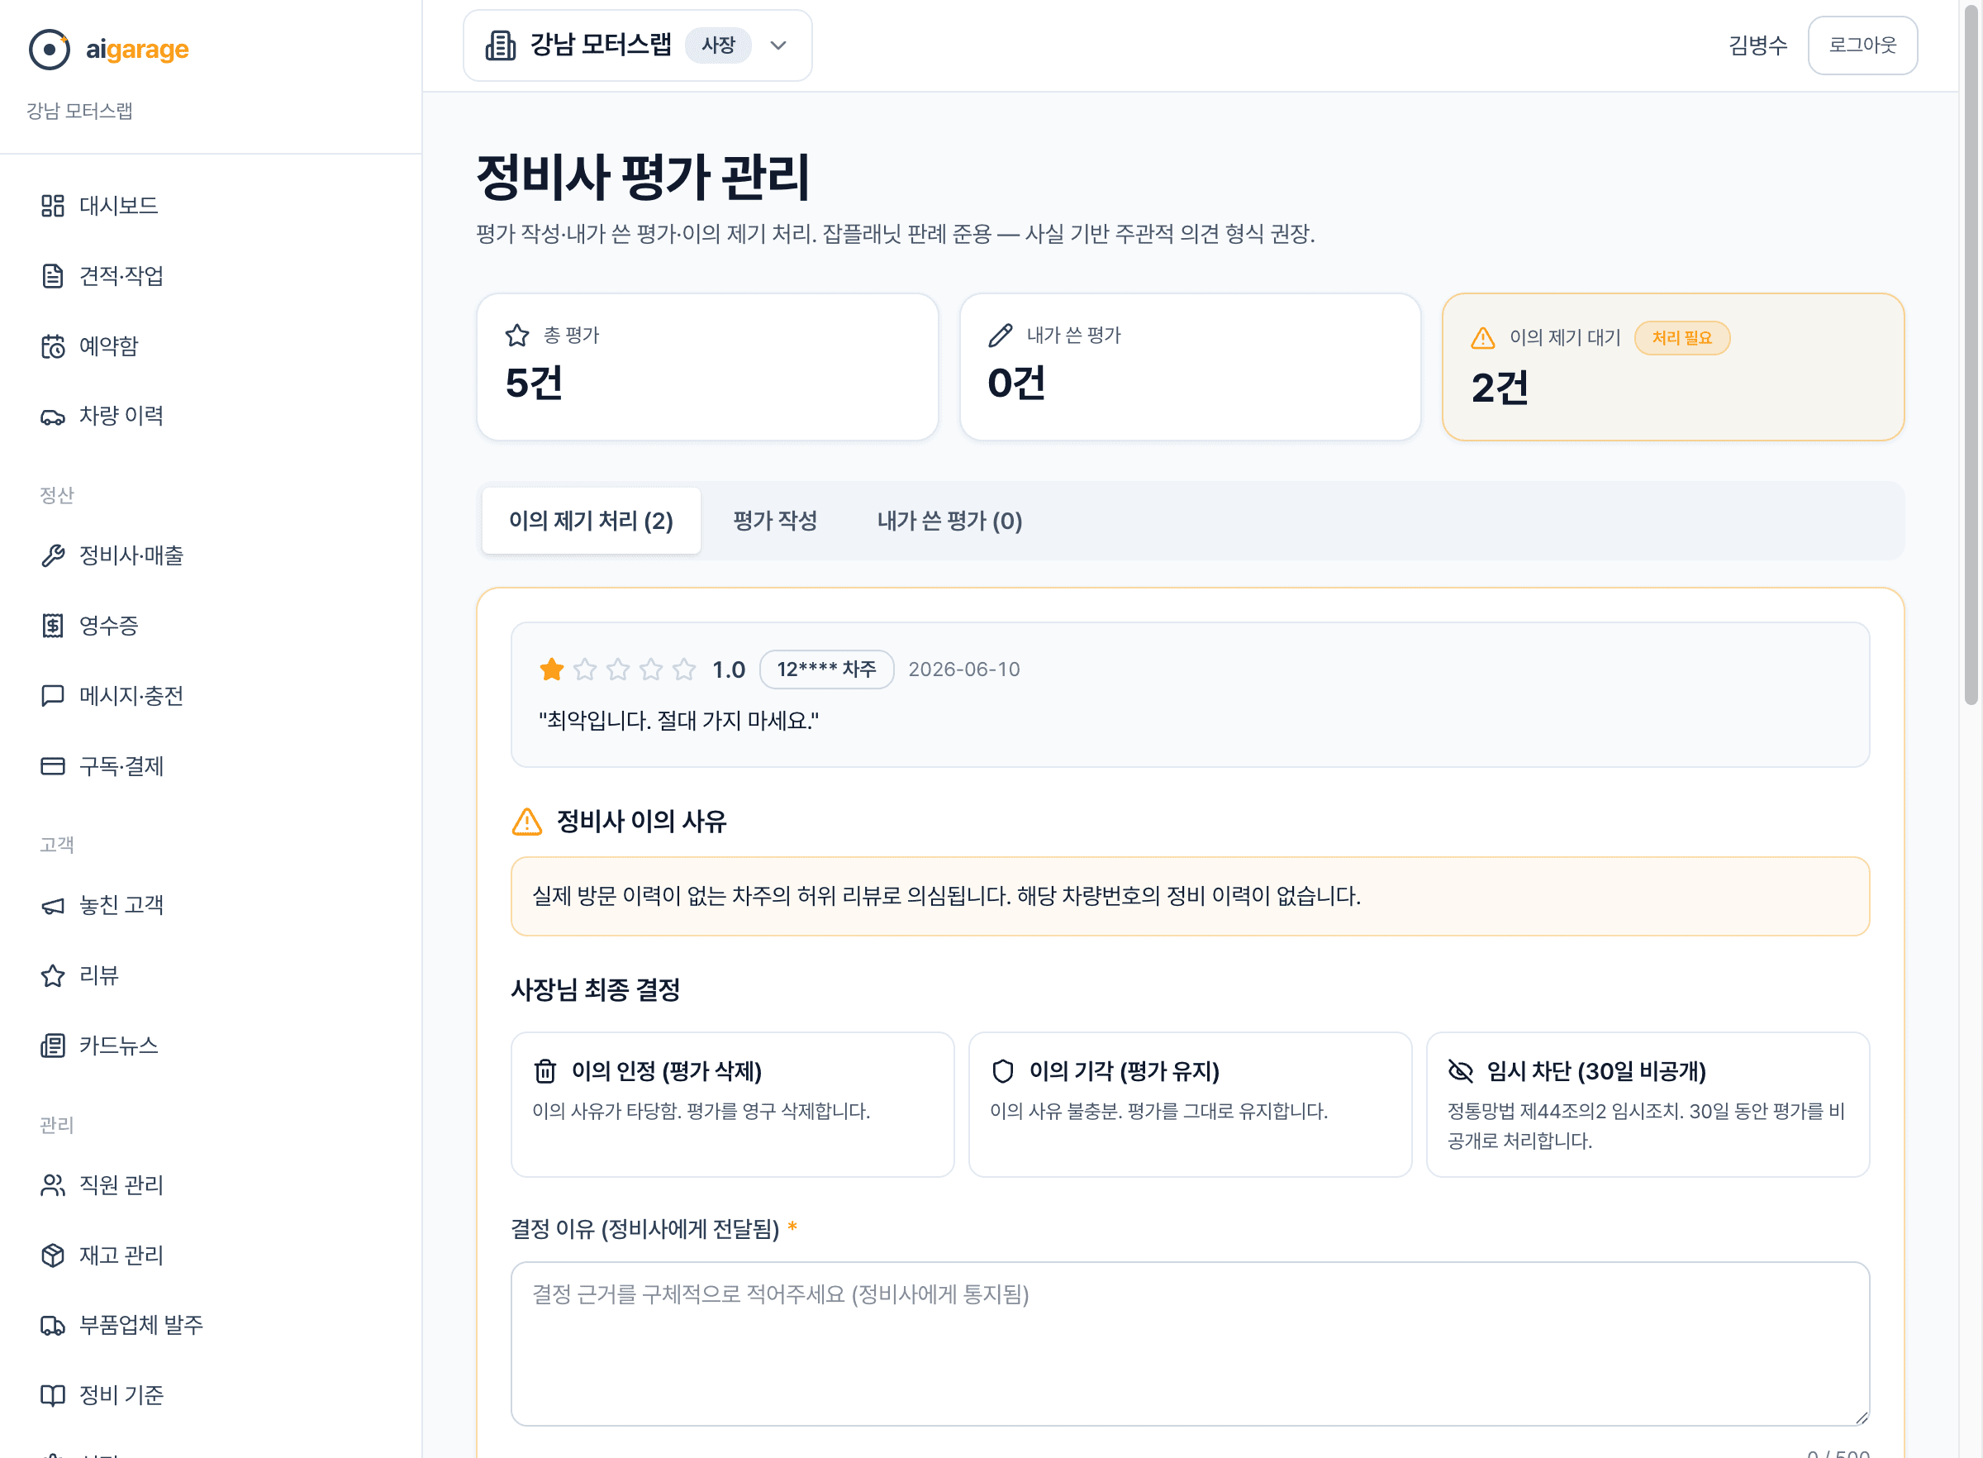This screenshot has width=1983, height=1458.
Task: Click the 리뷰 star icon in sidebar
Action: pyautogui.click(x=53, y=975)
